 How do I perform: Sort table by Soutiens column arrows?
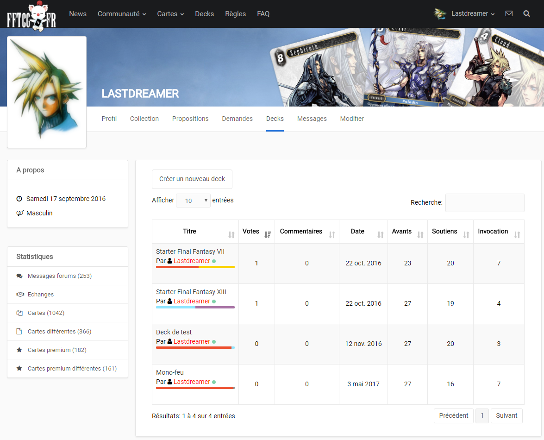point(466,235)
